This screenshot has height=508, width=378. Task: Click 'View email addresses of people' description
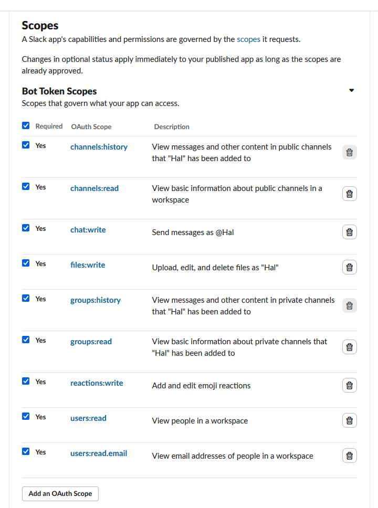click(233, 456)
